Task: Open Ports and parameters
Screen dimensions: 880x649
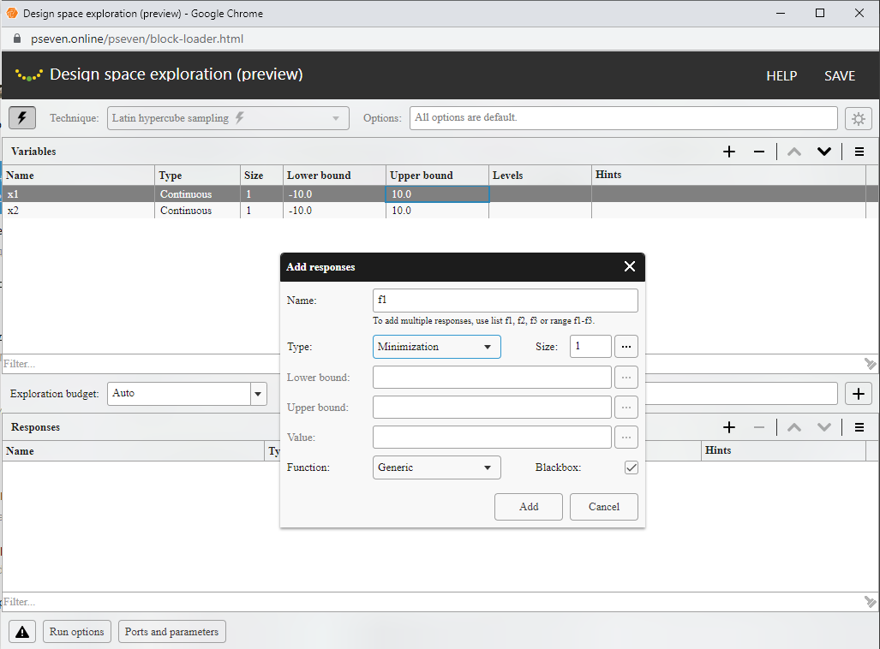Action: pos(171,632)
